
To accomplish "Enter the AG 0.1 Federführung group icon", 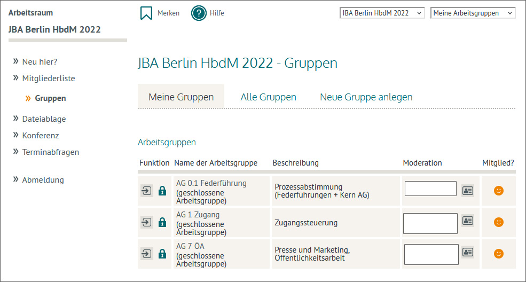I will [x=147, y=191].
